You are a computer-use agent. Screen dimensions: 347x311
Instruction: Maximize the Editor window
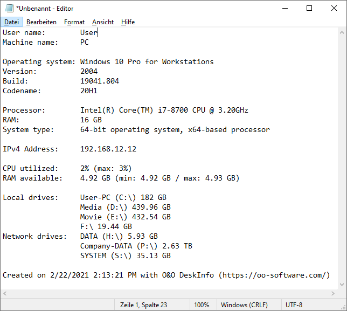tap(309, 9)
